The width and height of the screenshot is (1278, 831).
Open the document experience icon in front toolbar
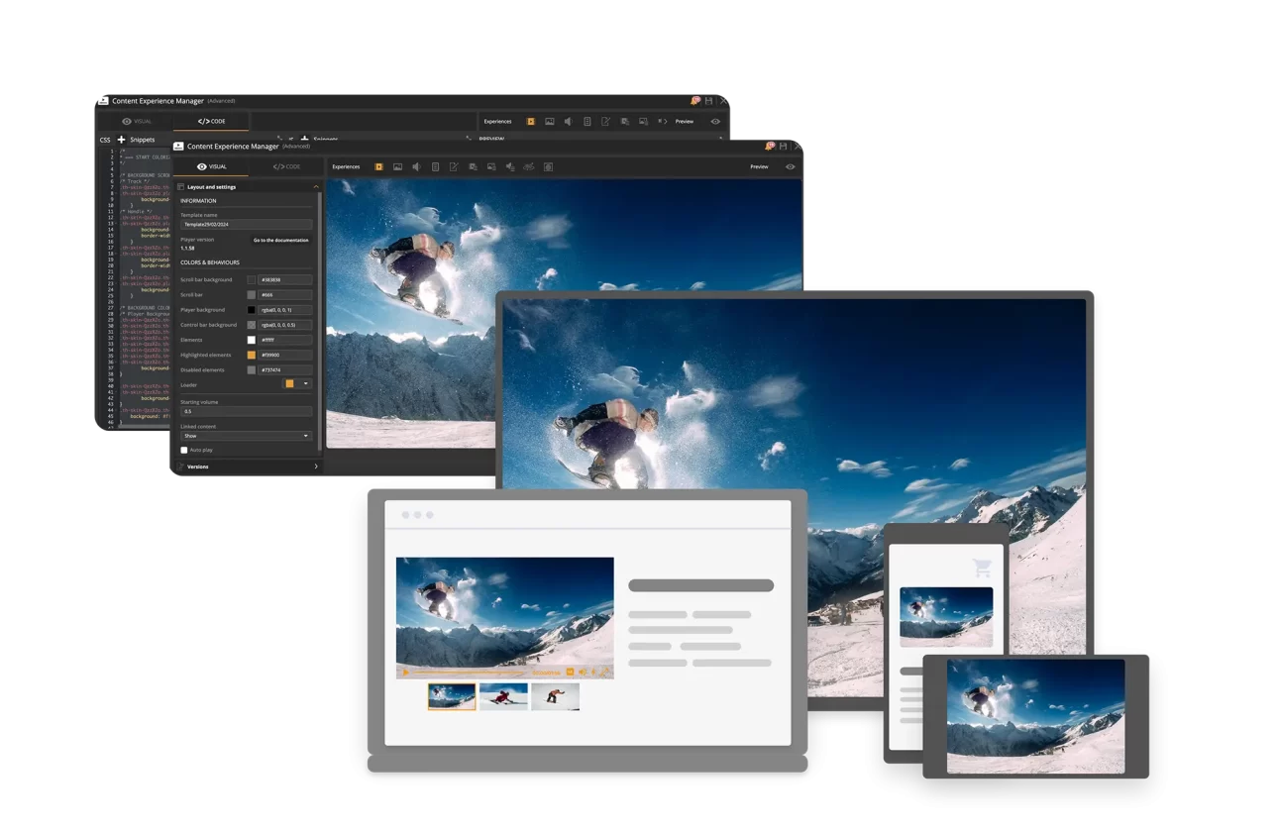[x=435, y=166]
